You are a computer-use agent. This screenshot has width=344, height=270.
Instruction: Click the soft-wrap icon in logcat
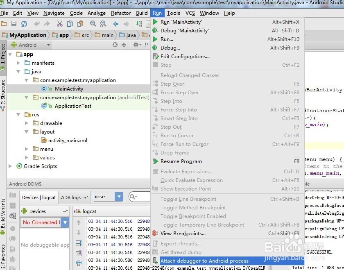click(79, 243)
